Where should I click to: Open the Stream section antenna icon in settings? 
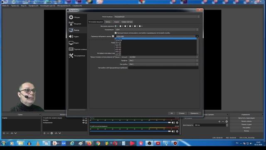coord(71,23)
